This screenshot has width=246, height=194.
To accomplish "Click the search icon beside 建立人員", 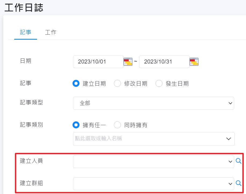I will coord(238,161).
